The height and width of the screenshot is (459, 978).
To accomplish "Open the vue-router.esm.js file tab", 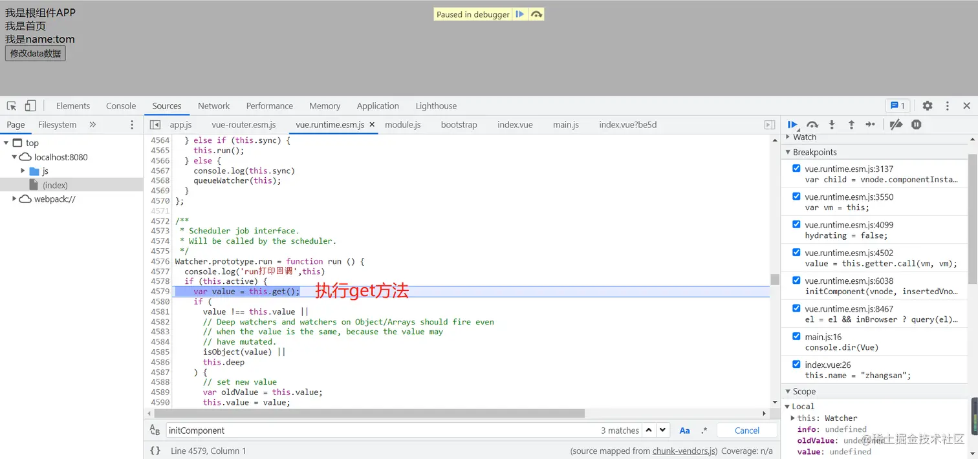I will pos(244,125).
